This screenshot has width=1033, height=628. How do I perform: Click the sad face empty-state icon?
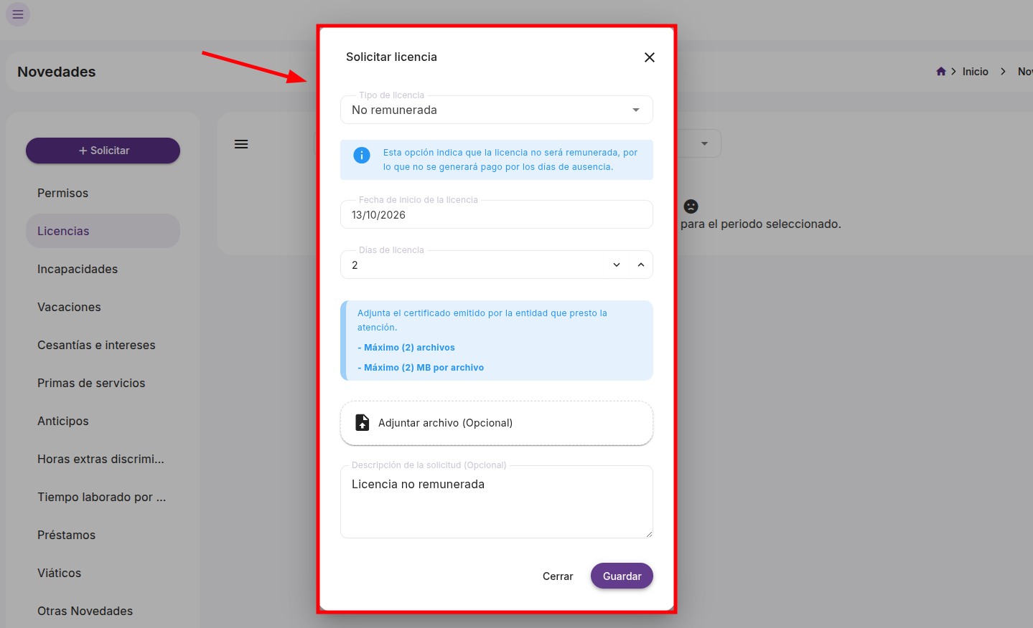click(x=691, y=206)
